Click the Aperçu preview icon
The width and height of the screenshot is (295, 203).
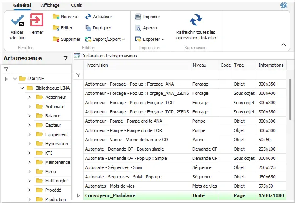tap(138, 28)
